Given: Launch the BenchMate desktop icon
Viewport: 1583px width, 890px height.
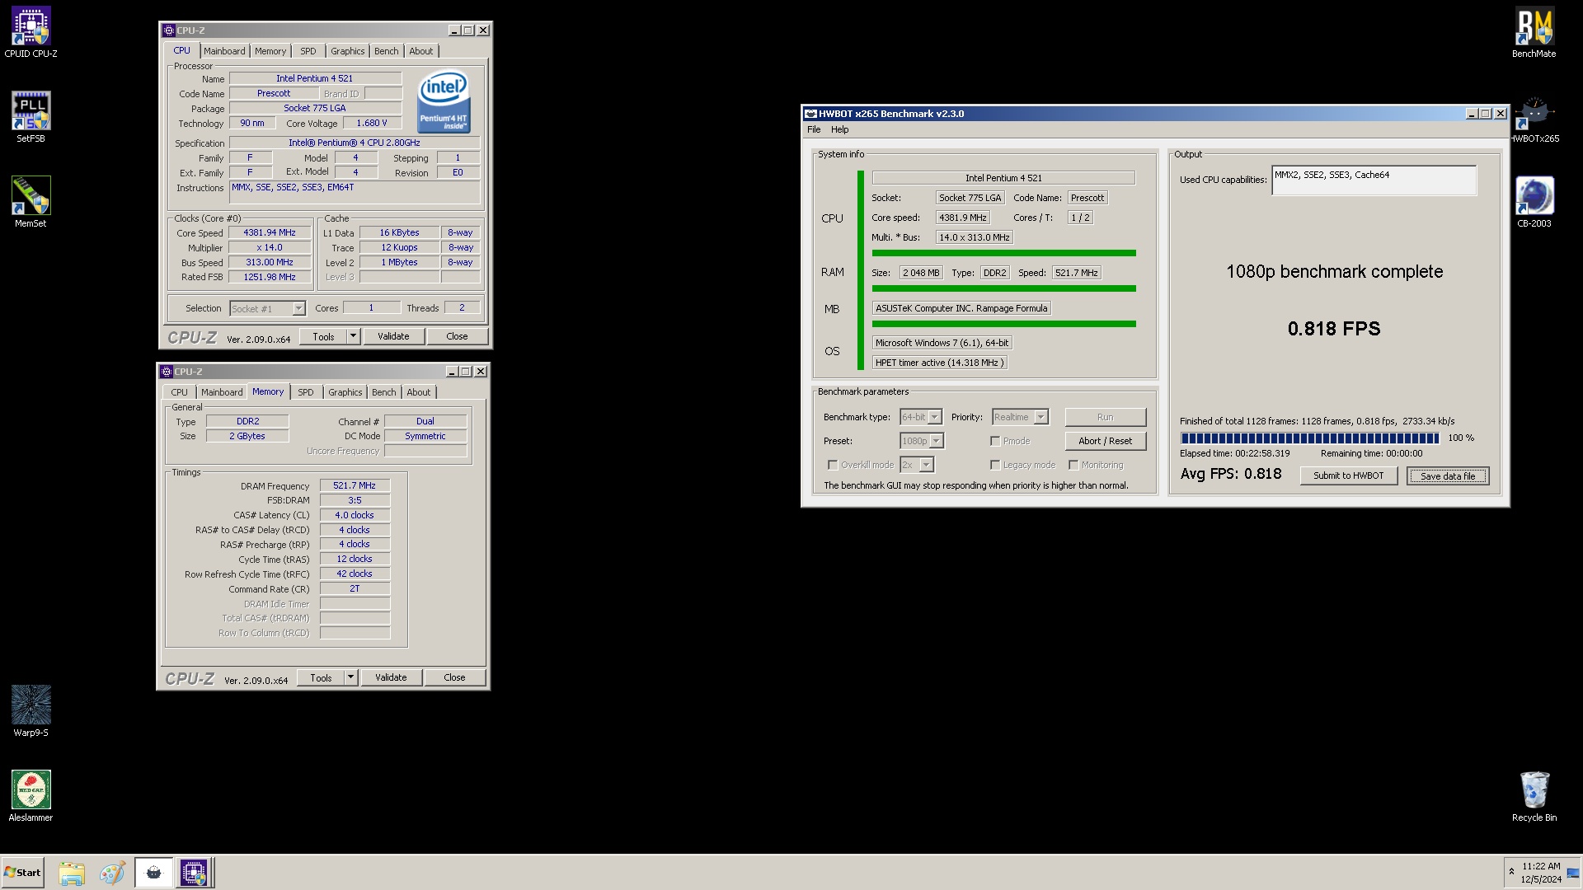Looking at the screenshot, I should [1534, 33].
